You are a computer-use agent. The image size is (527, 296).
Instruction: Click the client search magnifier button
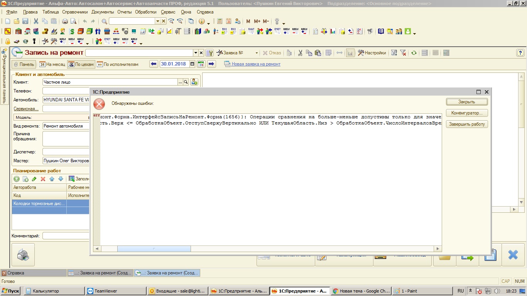point(186,82)
